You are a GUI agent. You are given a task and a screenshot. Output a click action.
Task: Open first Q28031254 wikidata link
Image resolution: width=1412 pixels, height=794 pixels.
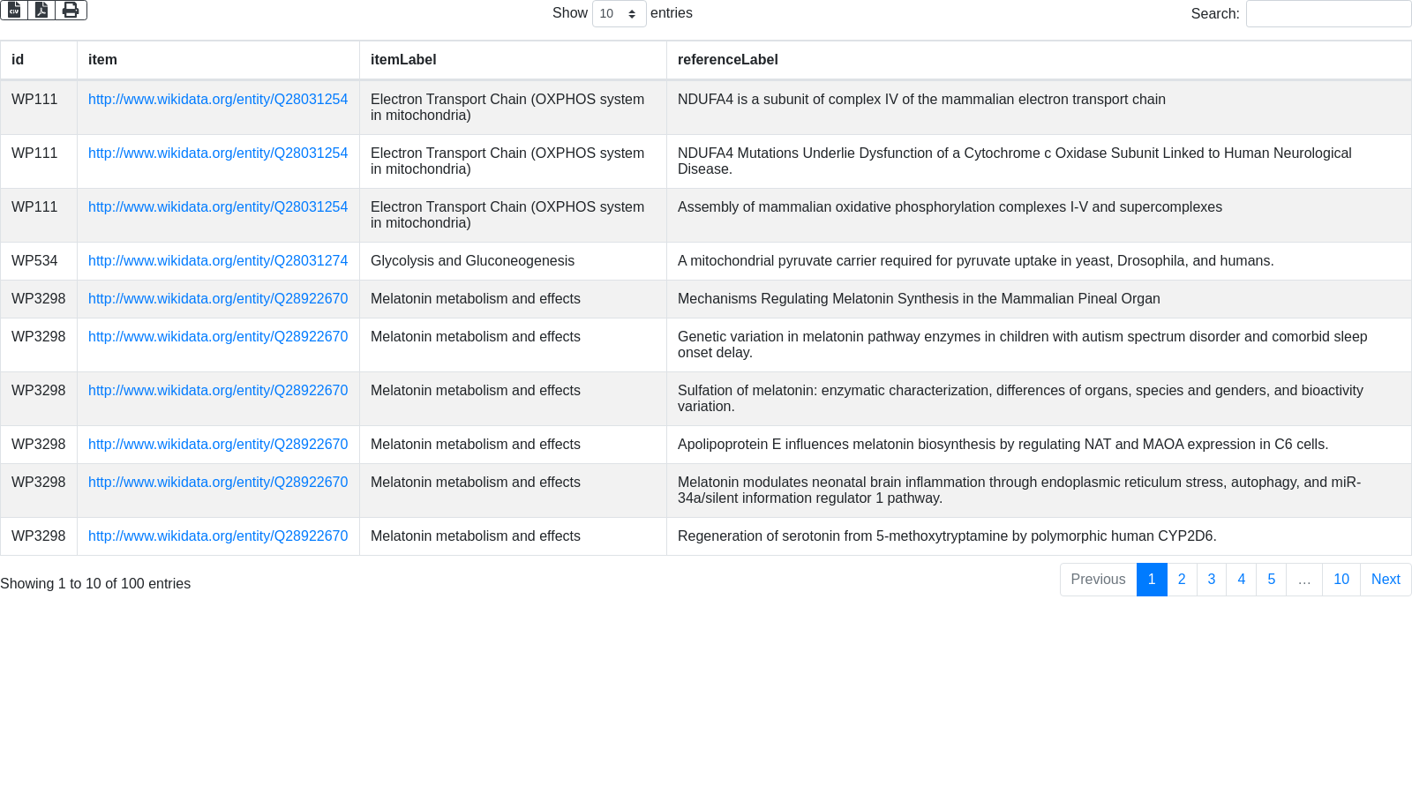218,100
